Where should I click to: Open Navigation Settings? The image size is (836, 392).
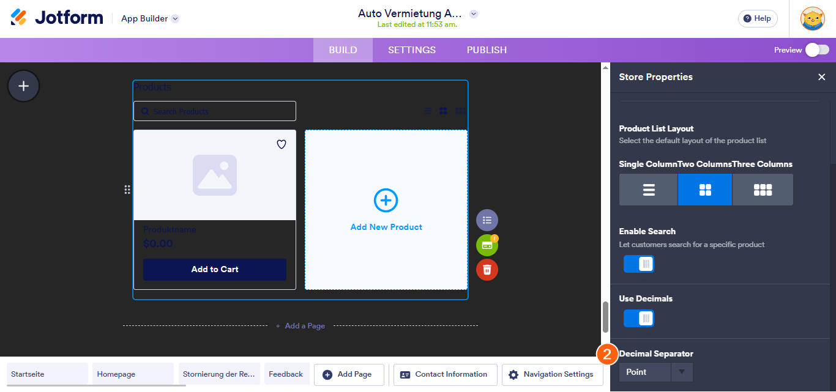[x=552, y=374]
